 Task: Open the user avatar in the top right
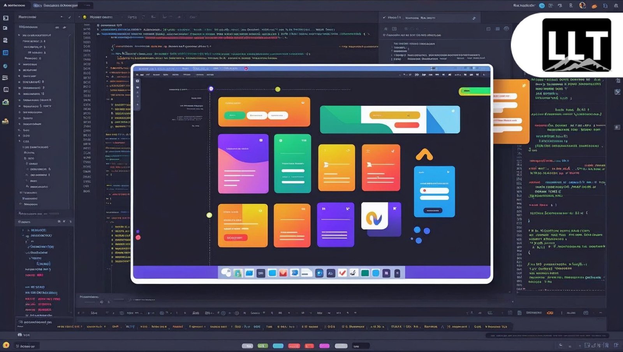583,5
